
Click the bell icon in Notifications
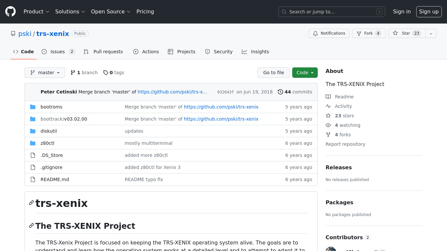pyautogui.click(x=315, y=33)
